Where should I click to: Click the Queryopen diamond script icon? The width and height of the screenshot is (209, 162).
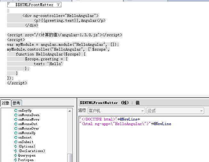pyautogui.click(x=16, y=156)
